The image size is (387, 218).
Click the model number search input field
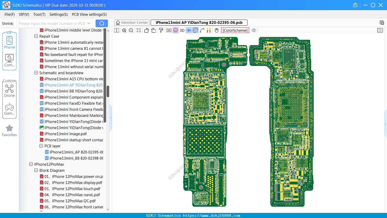tap(52, 23)
